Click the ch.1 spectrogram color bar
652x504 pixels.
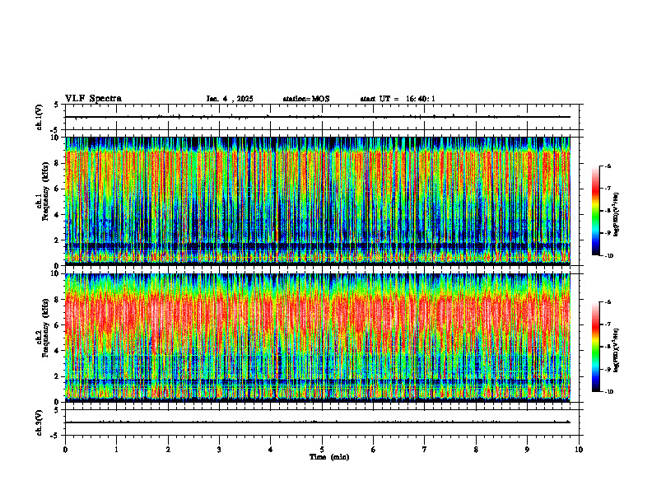click(595, 211)
